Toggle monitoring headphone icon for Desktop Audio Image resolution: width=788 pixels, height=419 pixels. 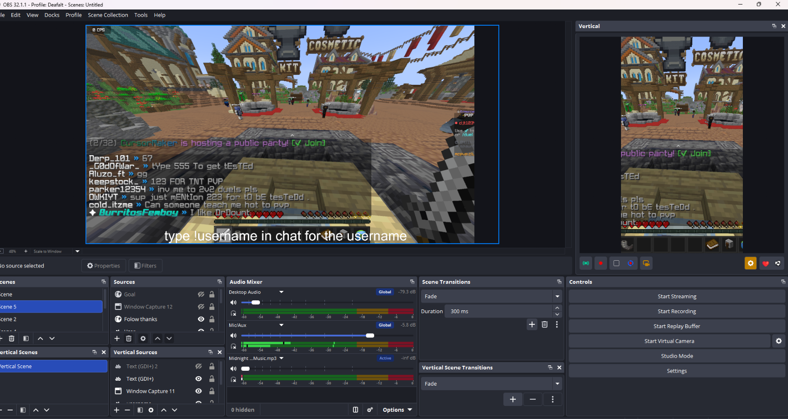[233, 313]
